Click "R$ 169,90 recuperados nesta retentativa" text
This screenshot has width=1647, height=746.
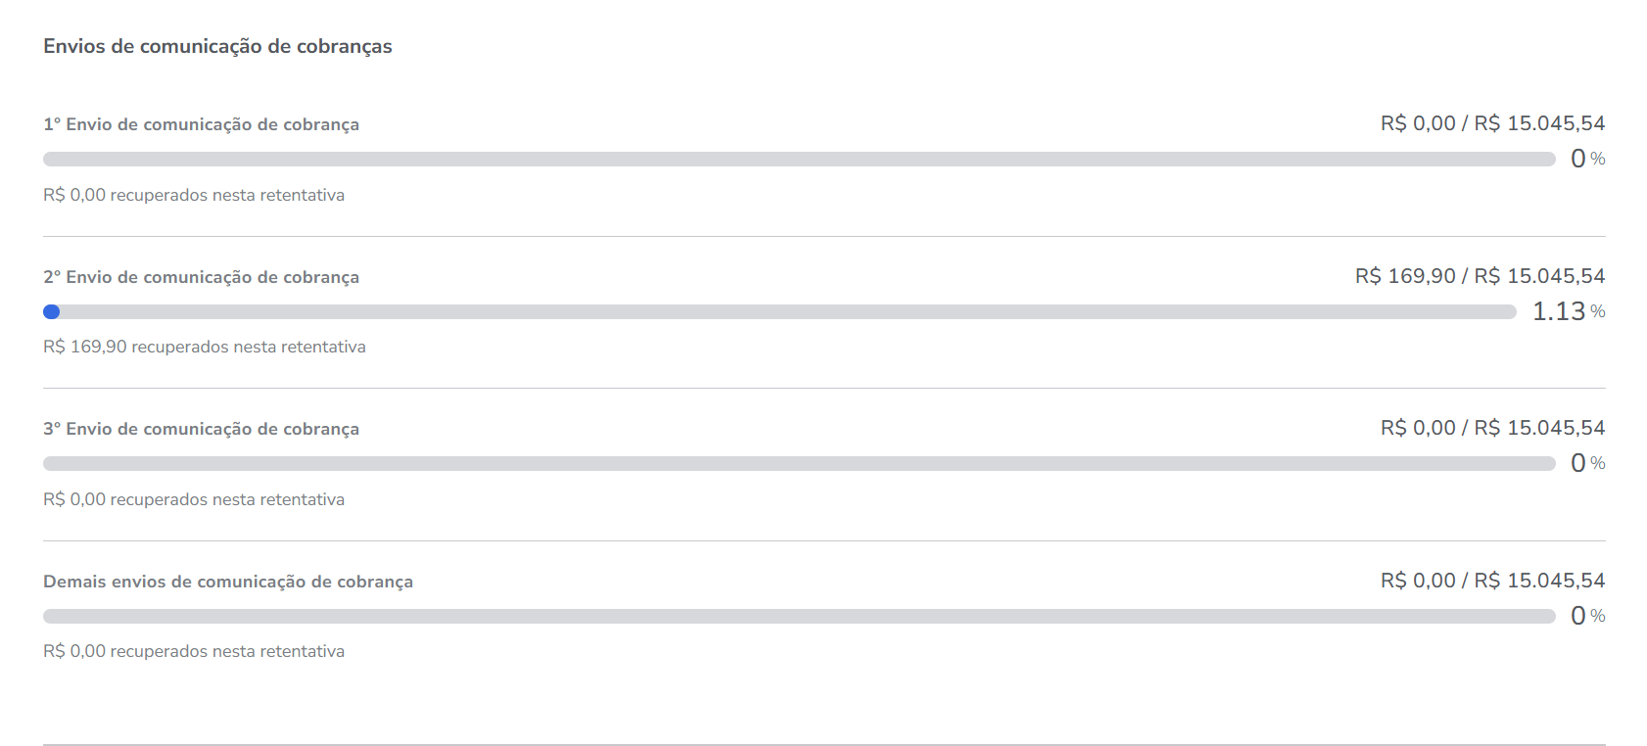205,347
